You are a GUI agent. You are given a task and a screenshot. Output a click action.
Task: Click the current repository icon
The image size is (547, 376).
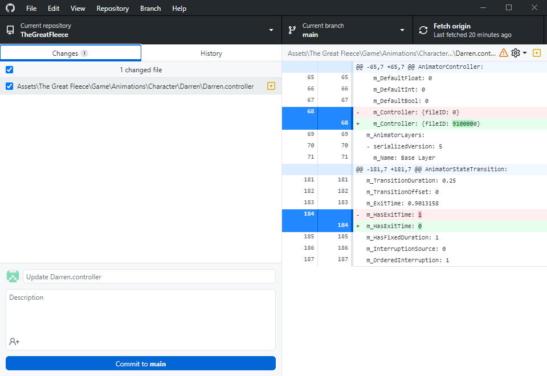click(10, 30)
